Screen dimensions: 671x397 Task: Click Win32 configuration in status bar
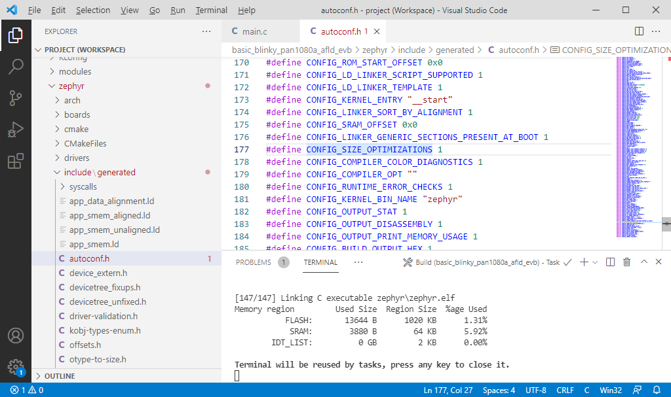pos(611,390)
